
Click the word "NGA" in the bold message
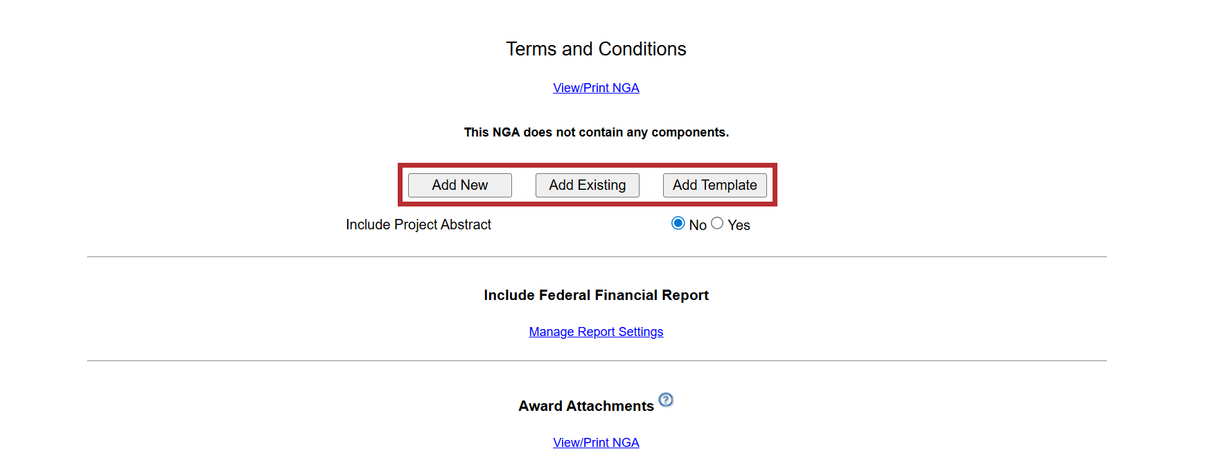click(506, 132)
